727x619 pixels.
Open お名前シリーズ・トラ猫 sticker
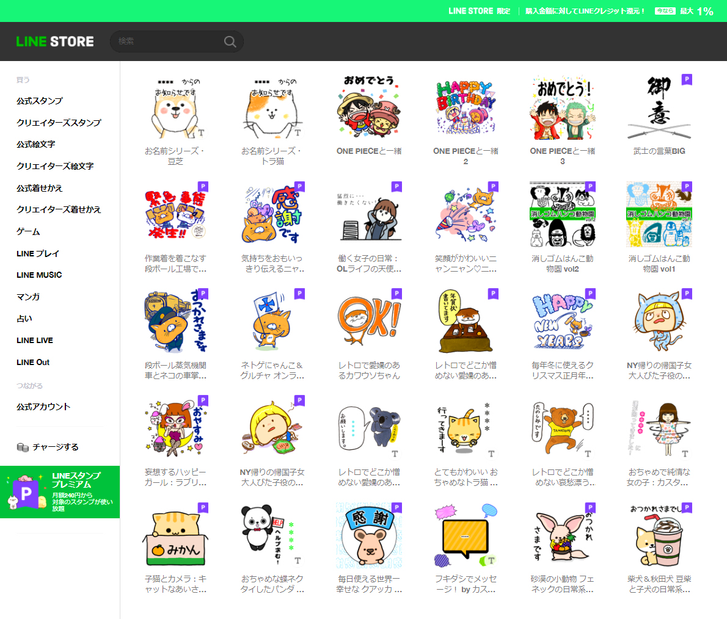(x=272, y=120)
